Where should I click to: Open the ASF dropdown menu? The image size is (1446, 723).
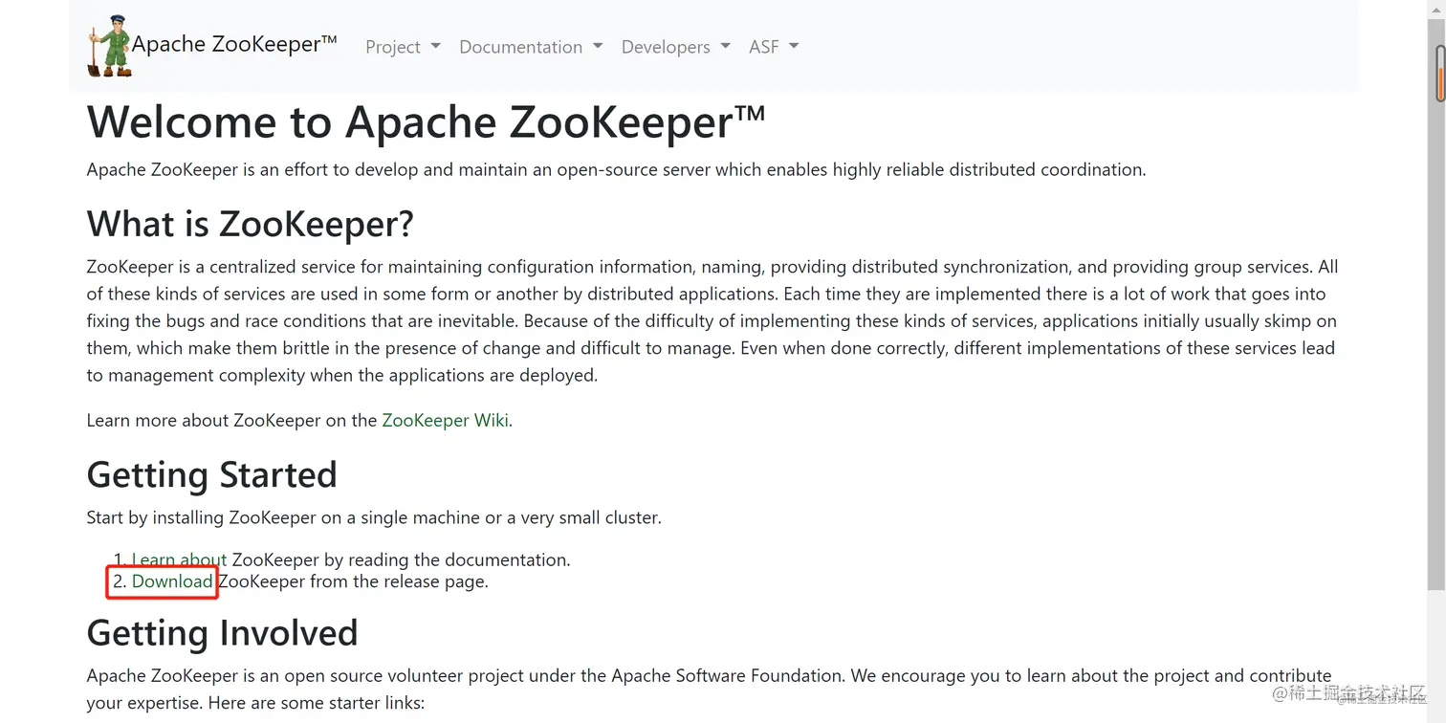click(x=773, y=47)
